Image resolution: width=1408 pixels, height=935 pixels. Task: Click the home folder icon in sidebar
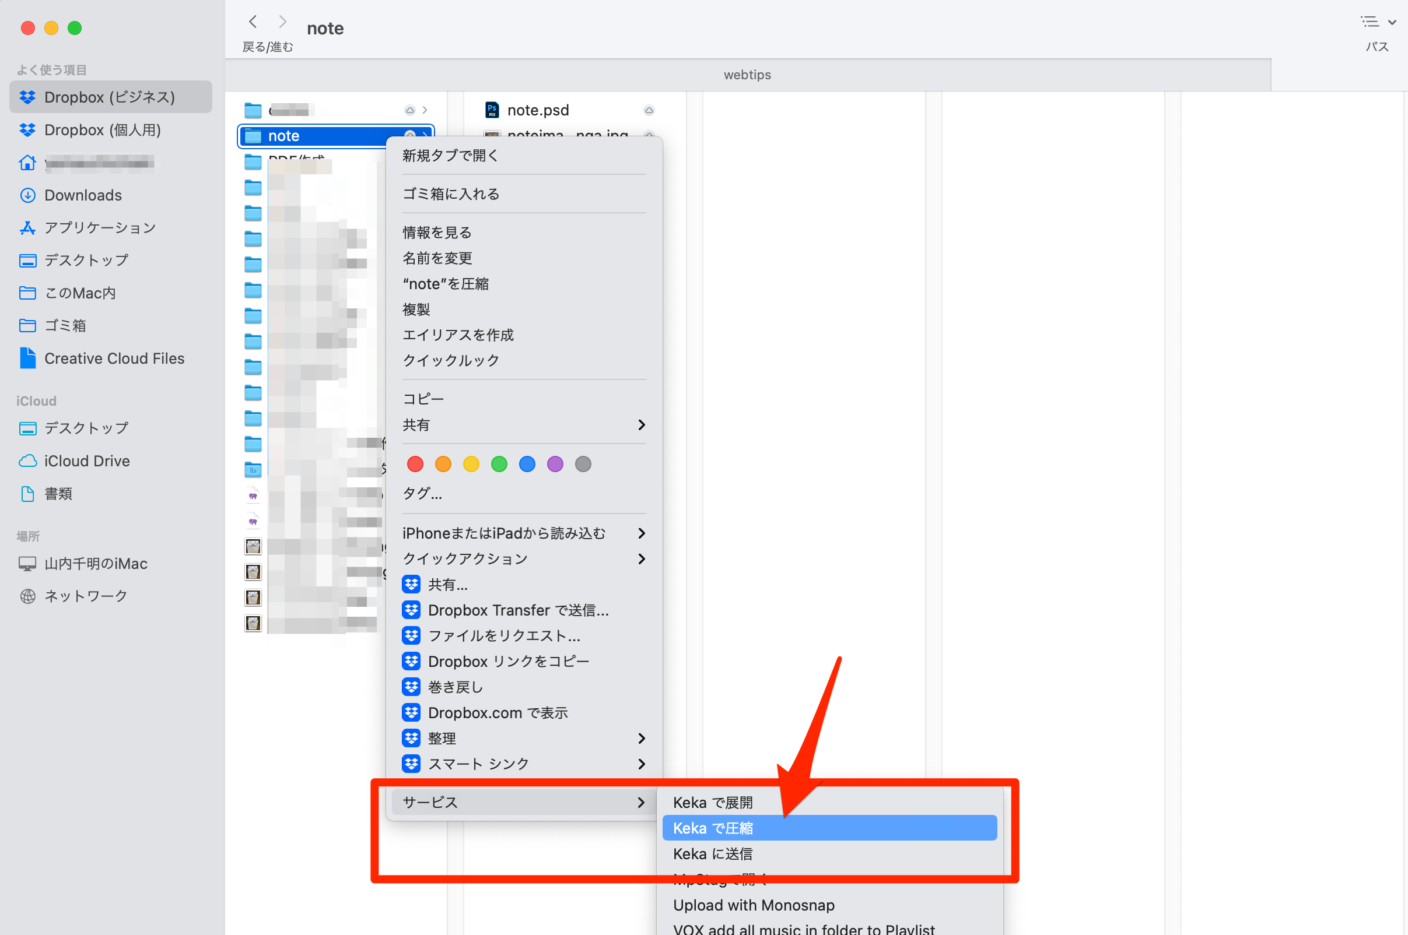click(x=27, y=162)
